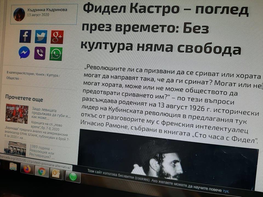Click the Google Plus share icon
The height and width of the screenshot is (197, 263).
(57, 37)
